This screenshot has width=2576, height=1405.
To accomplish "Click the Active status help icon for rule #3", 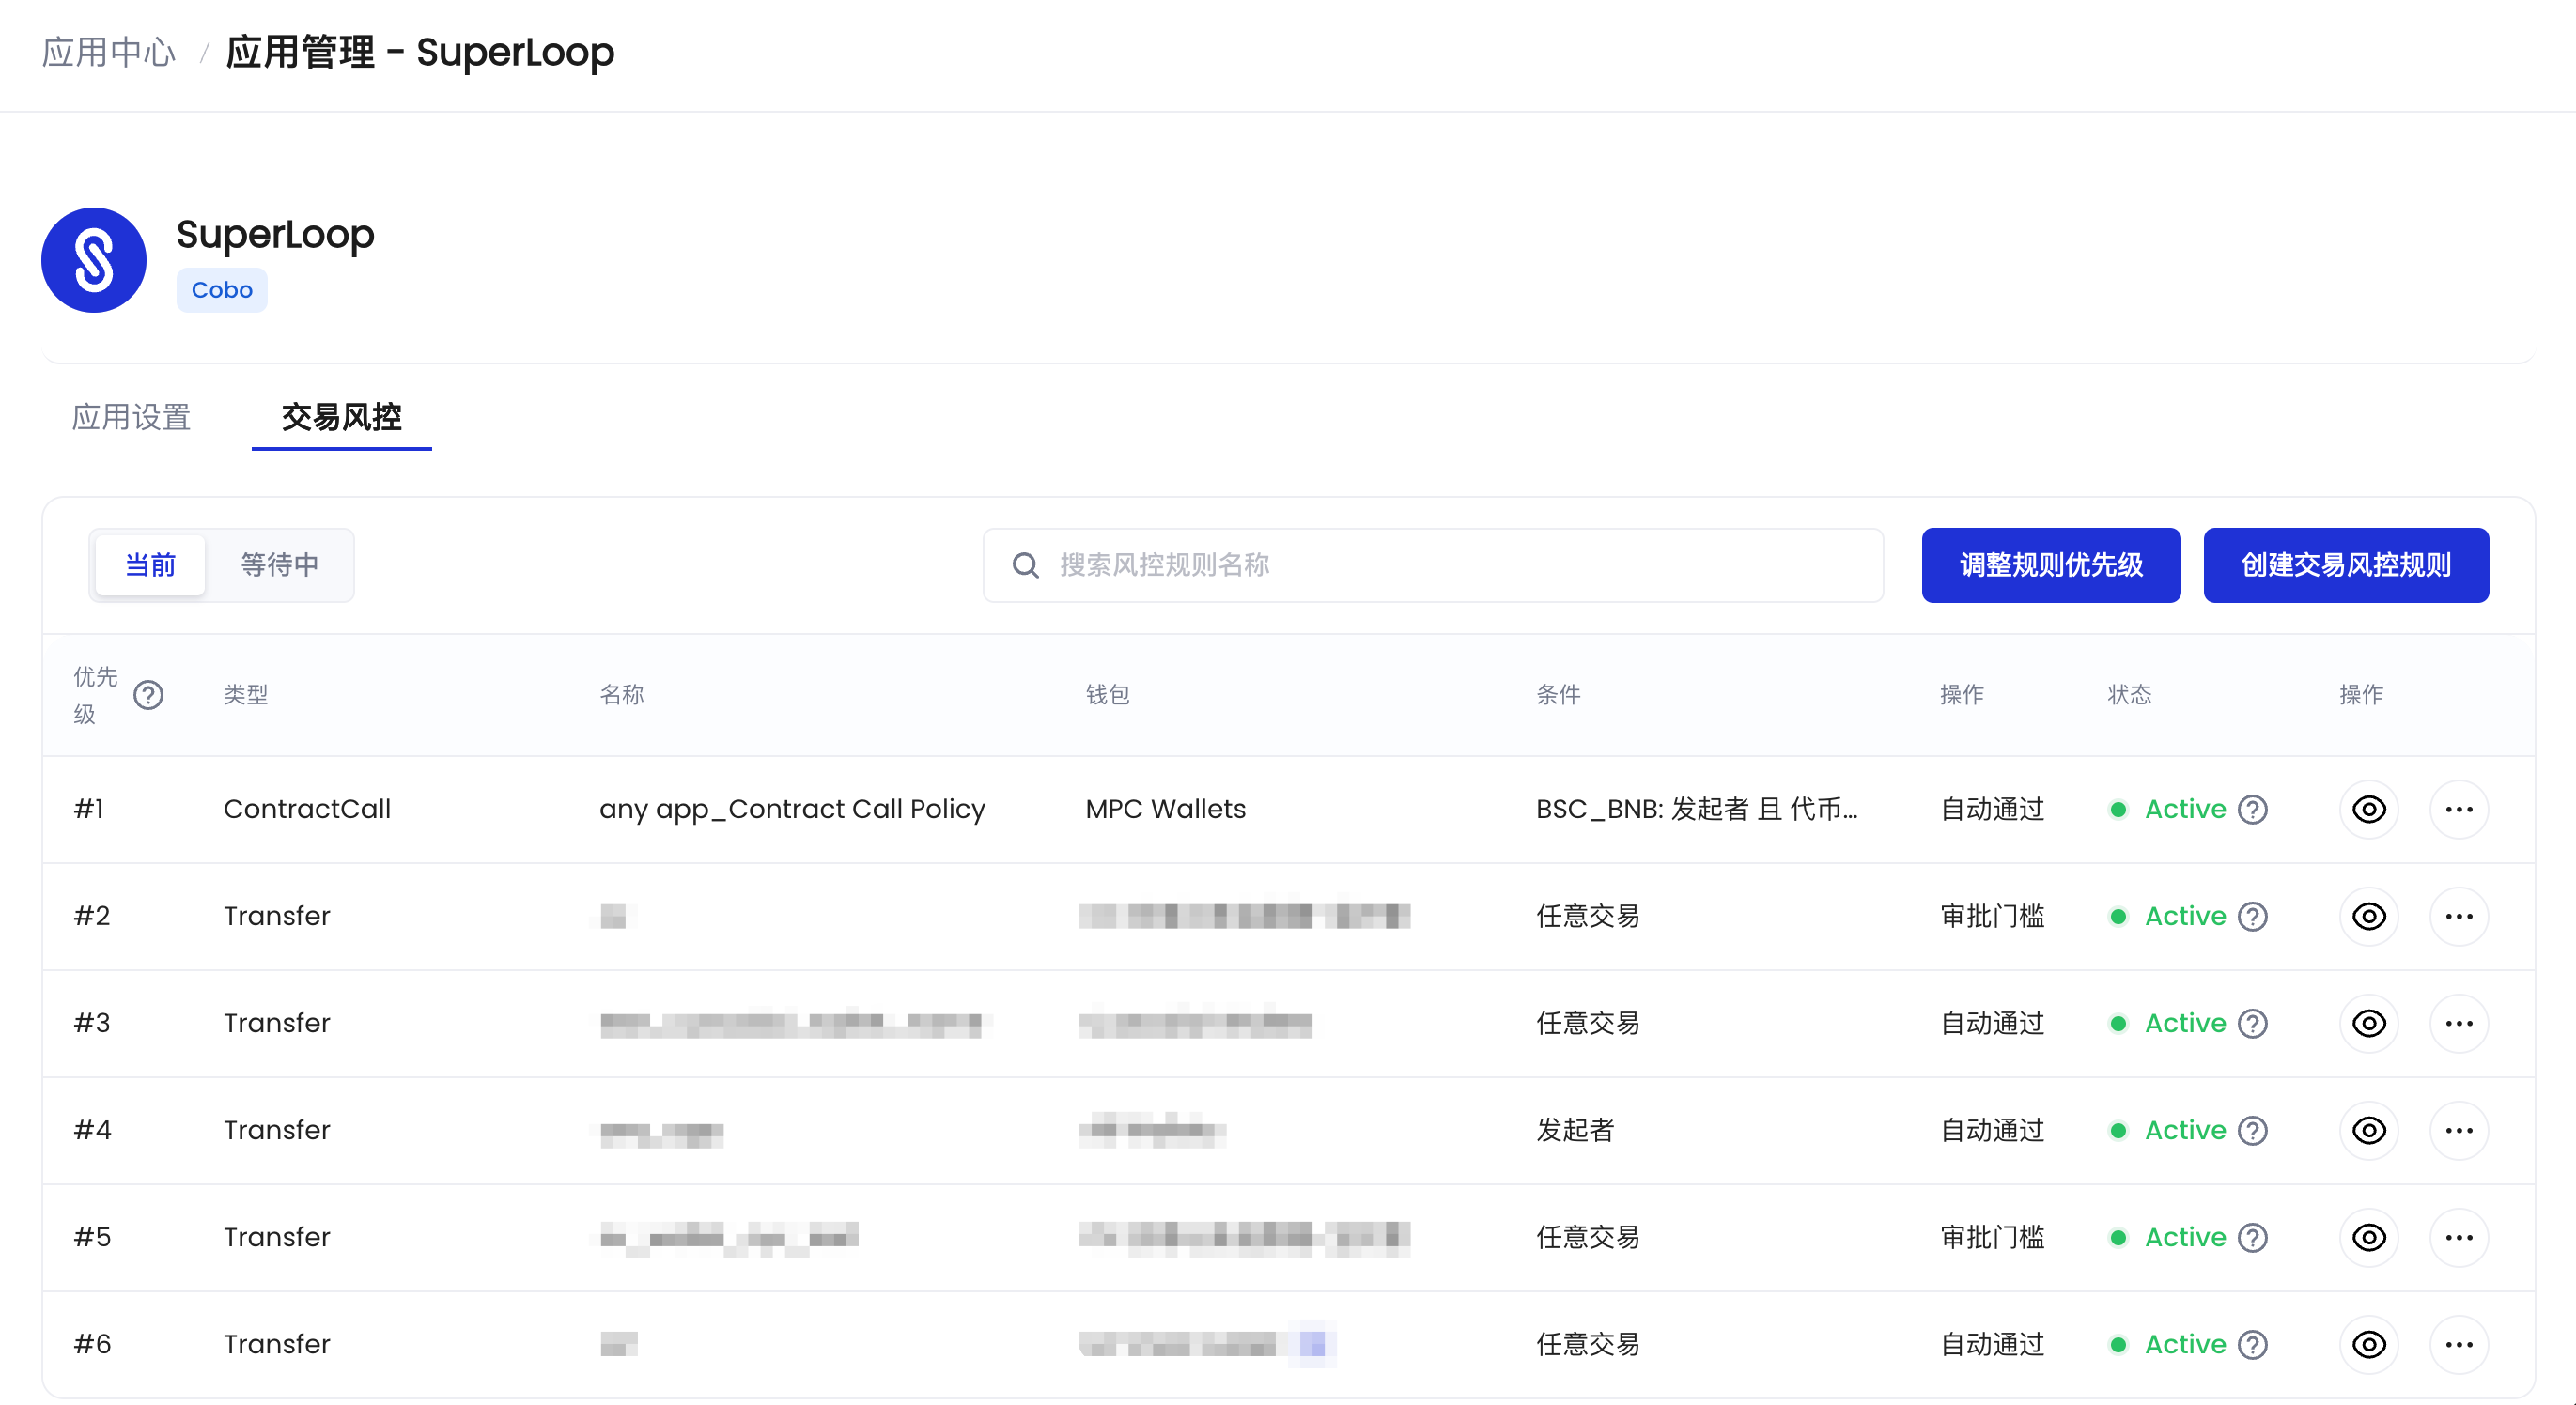I will point(2252,1023).
